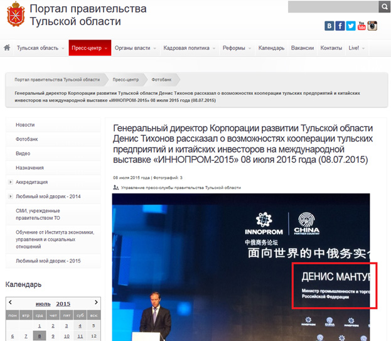Expand the Тульская область dropdown menu

[x=40, y=48]
